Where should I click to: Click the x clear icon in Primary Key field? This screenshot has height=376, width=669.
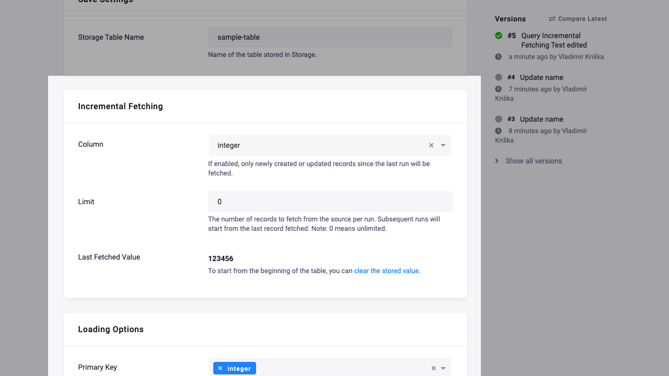tap(433, 368)
